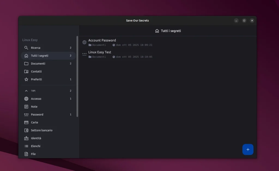
Task: Click the File icon at the sidebar bottom
Action: [26, 154]
